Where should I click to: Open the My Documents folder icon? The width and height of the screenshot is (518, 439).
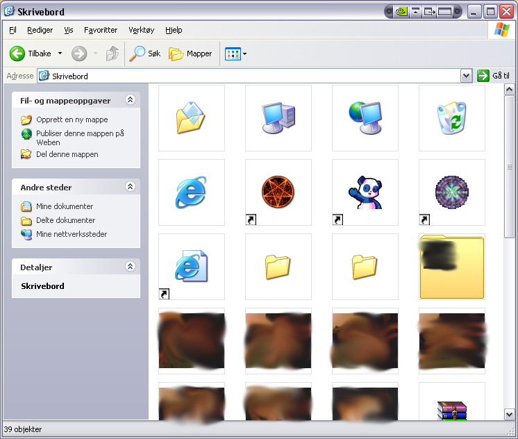pyautogui.click(x=191, y=117)
